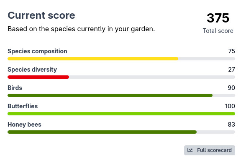Click the yellow Species composition progress bar
Screen dimensions: 246x162
pyautogui.click(x=121, y=59)
